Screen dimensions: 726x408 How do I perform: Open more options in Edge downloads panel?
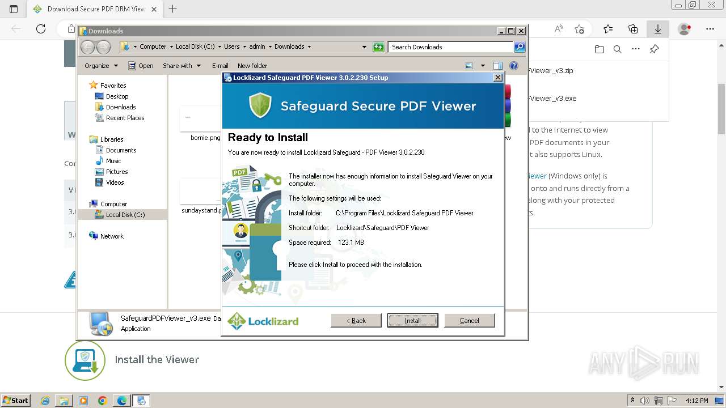[x=636, y=49]
